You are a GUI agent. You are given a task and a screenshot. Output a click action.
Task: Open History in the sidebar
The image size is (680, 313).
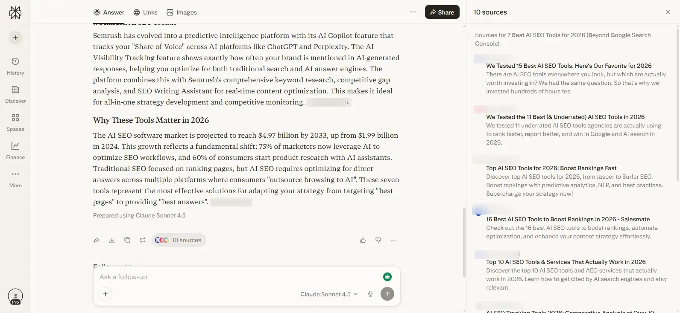(15, 66)
